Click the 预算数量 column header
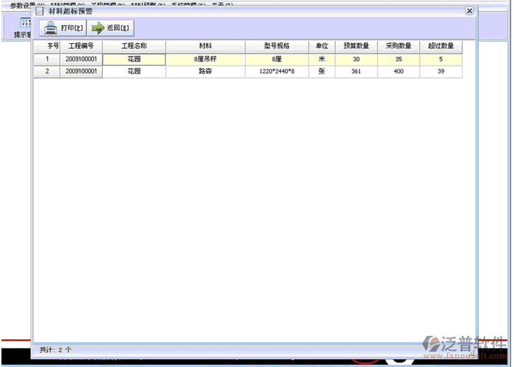Image resolution: width=514 pixels, height=367 pixels. pos(356,47)
